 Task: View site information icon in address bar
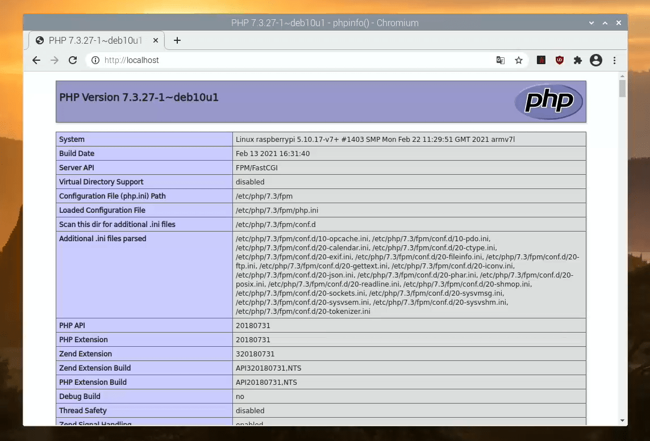[95, 60]
